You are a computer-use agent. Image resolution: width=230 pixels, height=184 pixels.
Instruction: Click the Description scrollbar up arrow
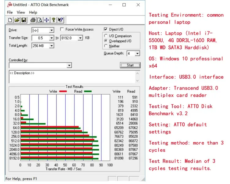tap(137, 73)
